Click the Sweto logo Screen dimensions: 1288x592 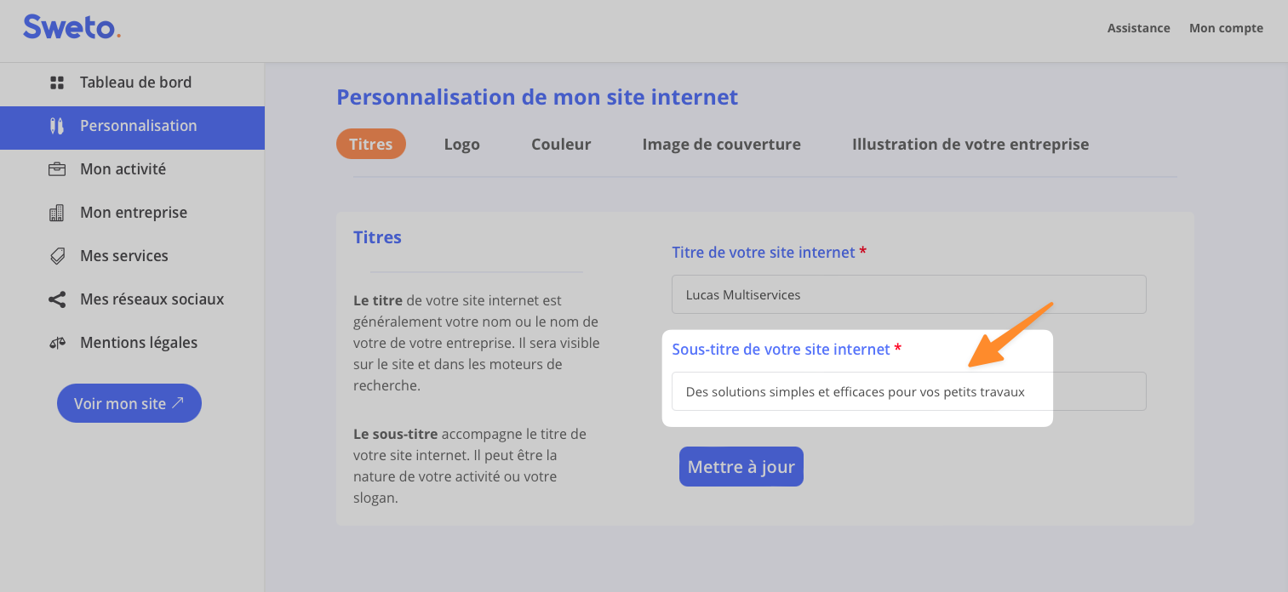[72, 27]
